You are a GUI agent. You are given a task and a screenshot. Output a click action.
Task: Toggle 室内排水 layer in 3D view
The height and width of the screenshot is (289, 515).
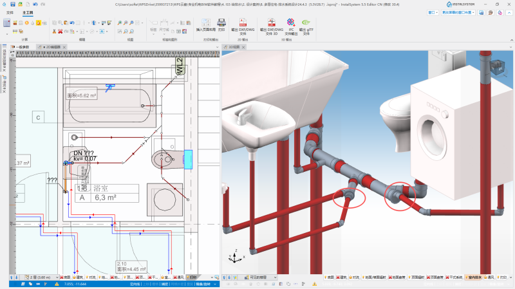pos(473,277)
